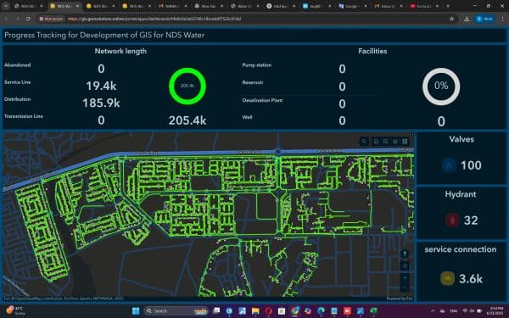Show hidden system tray icons
This screenshot has width=509, height=318.
(433, 311)
